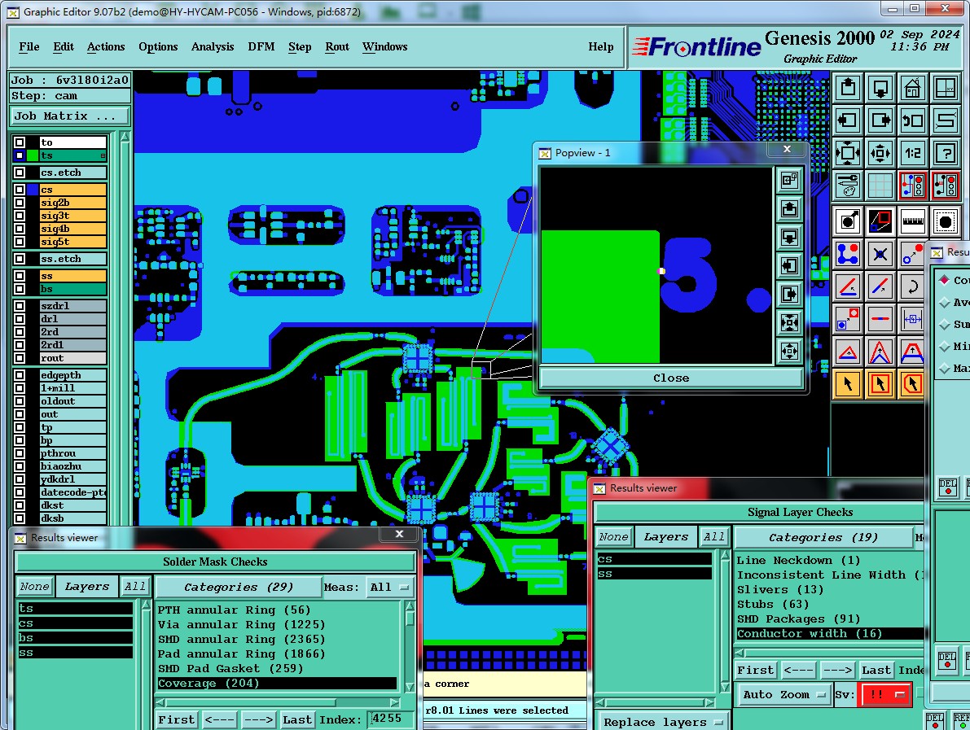Select the polygon area pointer tool
This screenshot has height=730, width=970.
point(912,384)
